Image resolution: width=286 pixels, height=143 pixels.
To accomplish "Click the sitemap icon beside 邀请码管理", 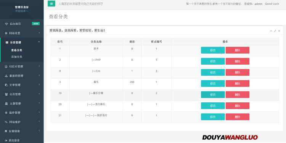I will click(x=6, y=76).
